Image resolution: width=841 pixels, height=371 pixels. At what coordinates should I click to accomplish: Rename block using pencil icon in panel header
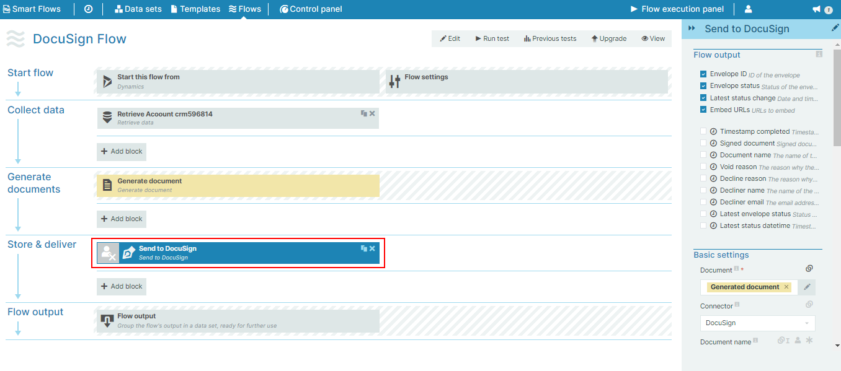point(835,28)
